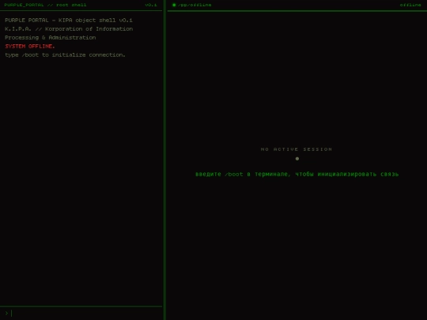427x320 pixels.
Task: Click 'K.I.P.A. // Korporation of Information' line
Action: point(69,29)
